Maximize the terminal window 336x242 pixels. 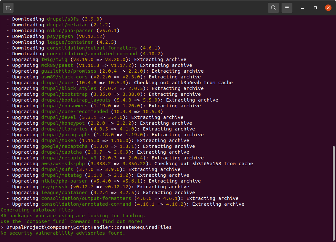(315, 8)
